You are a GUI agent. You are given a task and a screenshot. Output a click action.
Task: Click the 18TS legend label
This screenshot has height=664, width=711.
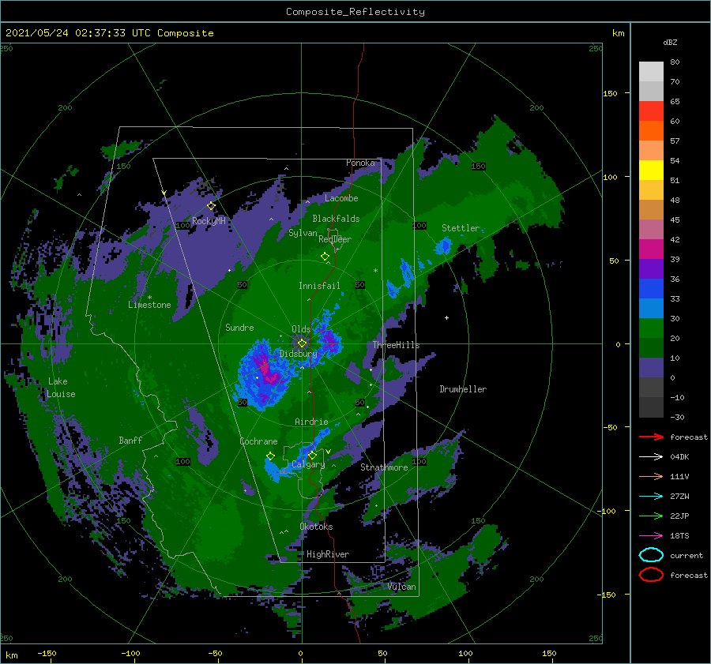[x=679, y=536]
